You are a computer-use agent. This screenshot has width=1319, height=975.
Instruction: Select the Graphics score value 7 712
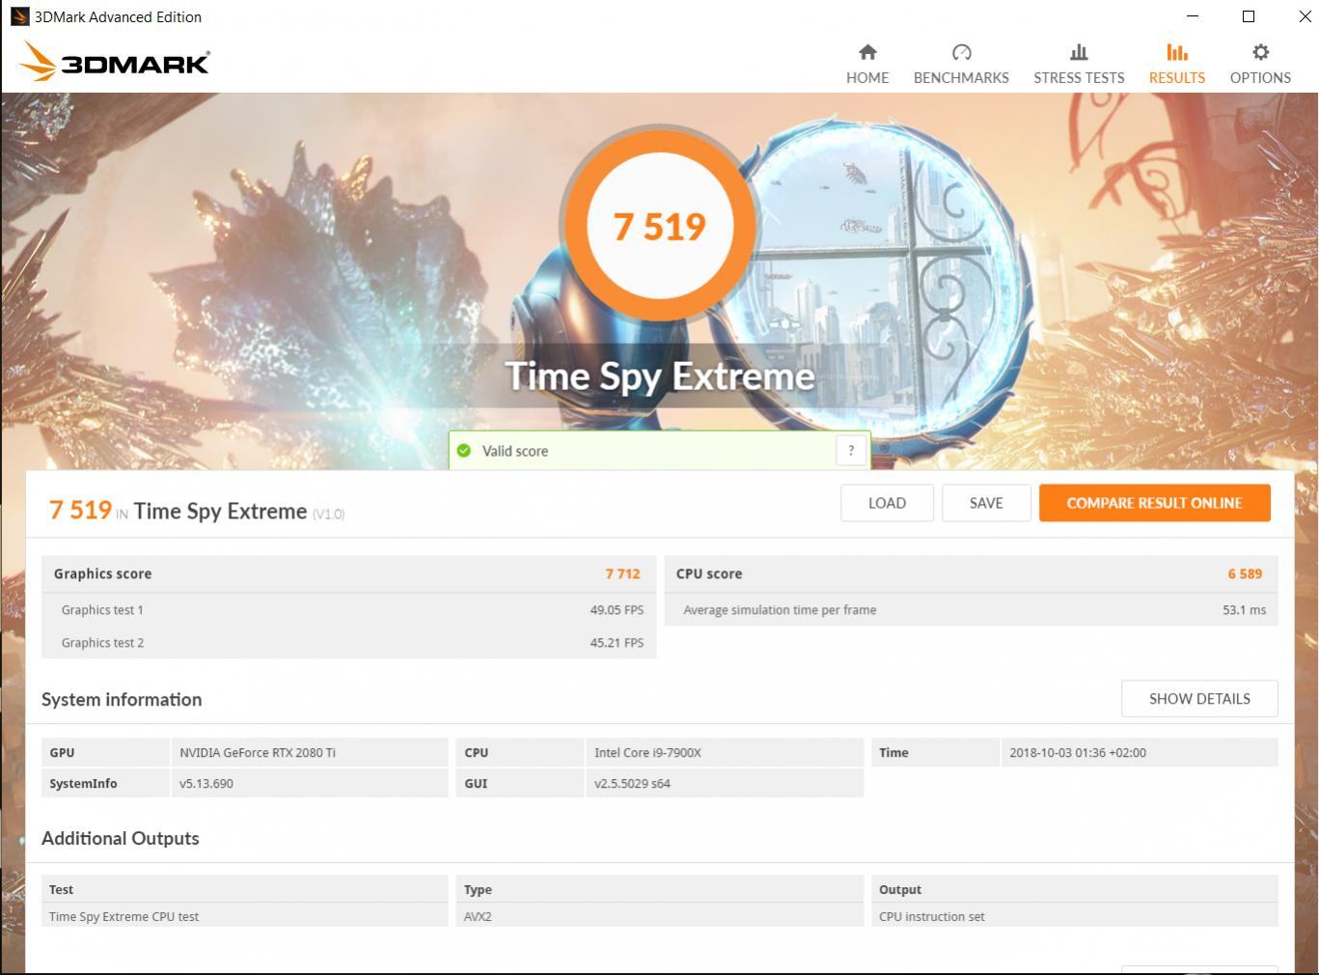[622, 573]
